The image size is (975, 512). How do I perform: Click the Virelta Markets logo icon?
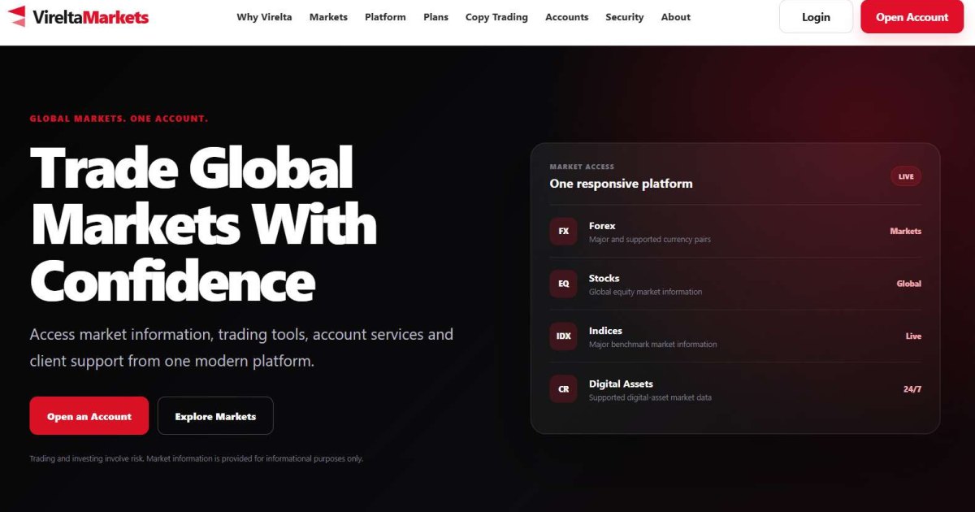click(x=16, y=16)
